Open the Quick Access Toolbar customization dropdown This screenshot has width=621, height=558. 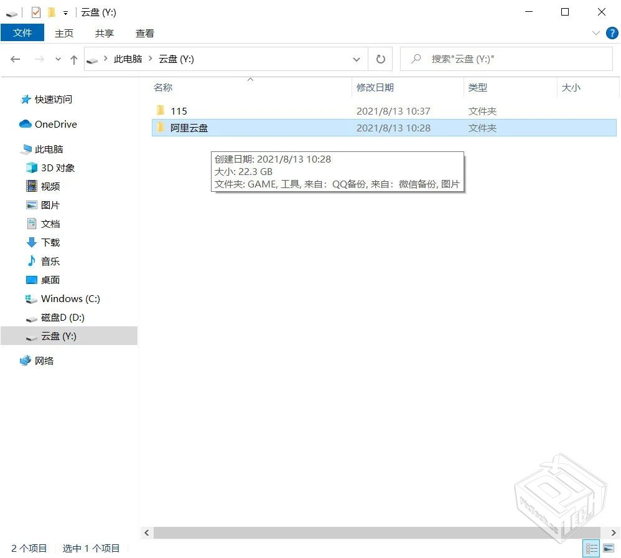(x=65, y=12)
